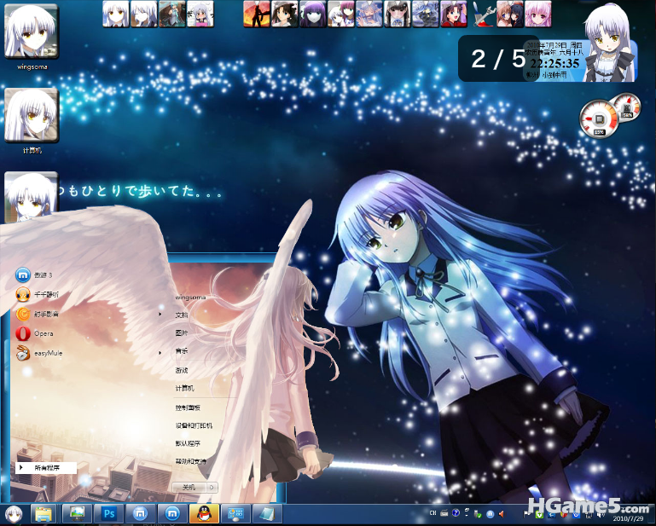Open 文档 (Documents) in the start menu
The width and height of the screenshot is (656, 526).
pos(182,315)
